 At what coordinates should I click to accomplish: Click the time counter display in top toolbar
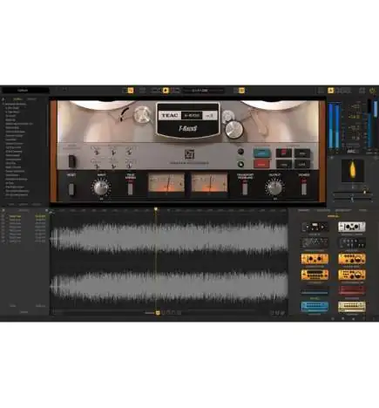pyautogui.click(x=203, y=91)
